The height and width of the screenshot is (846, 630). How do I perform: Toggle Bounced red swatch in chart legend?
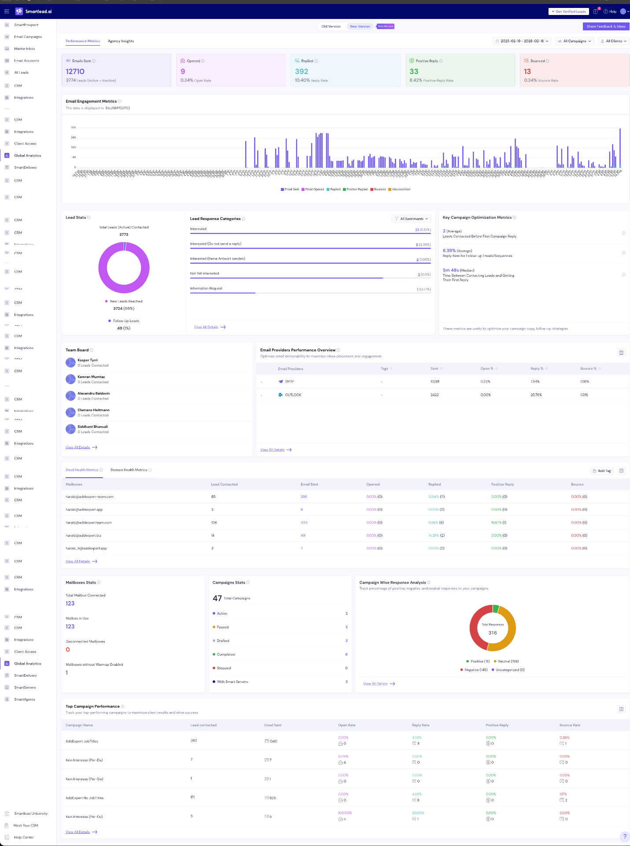[372, 189]
